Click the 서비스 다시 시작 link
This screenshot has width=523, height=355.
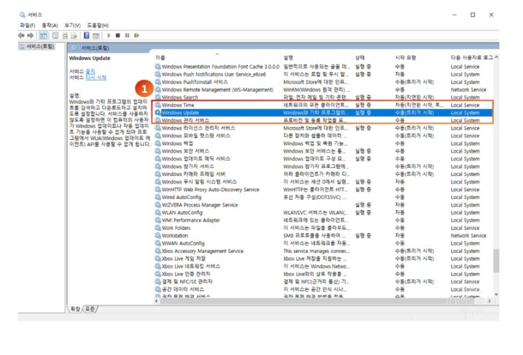pyautogui.click(x=96, y=78)
